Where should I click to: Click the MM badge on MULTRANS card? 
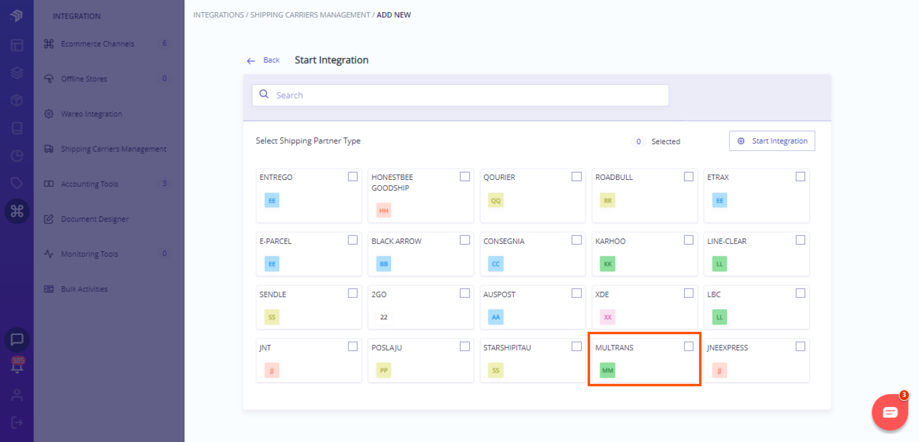tap(608, 370)
